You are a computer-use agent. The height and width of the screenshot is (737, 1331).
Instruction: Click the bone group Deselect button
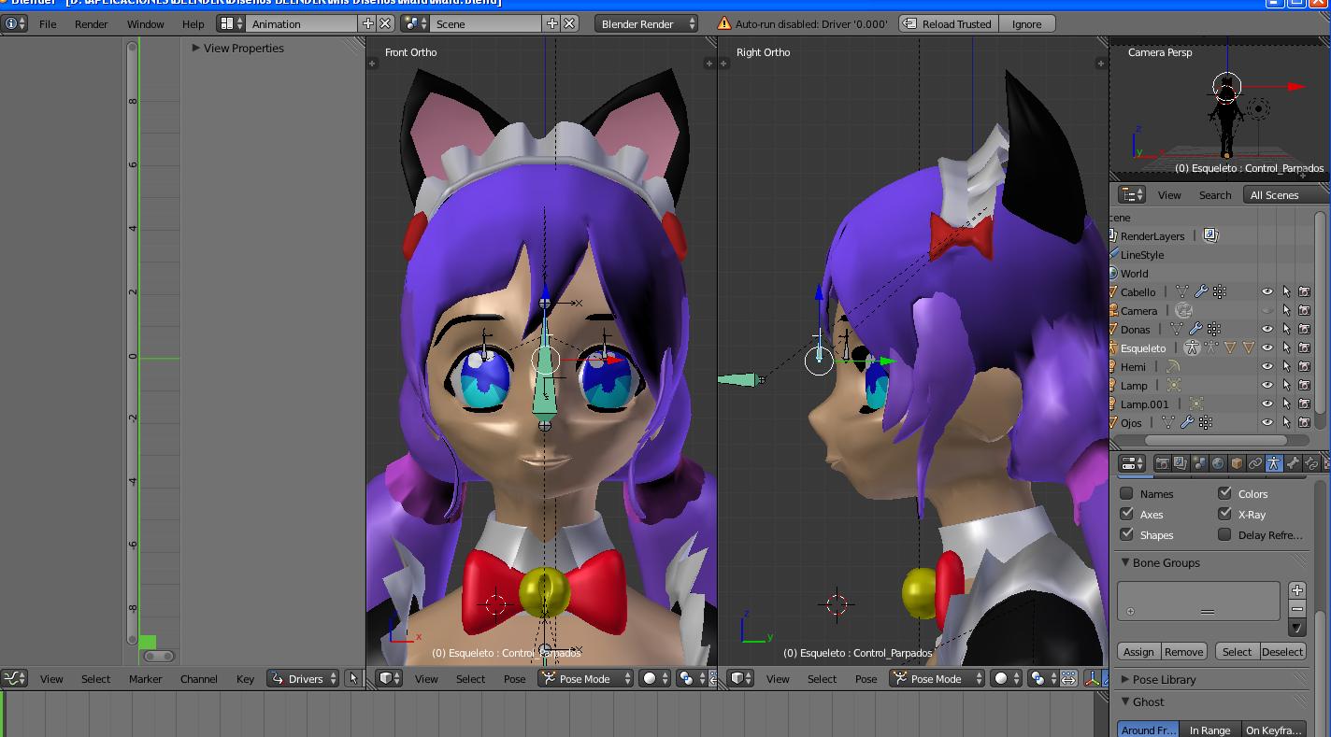(1281, 651)
